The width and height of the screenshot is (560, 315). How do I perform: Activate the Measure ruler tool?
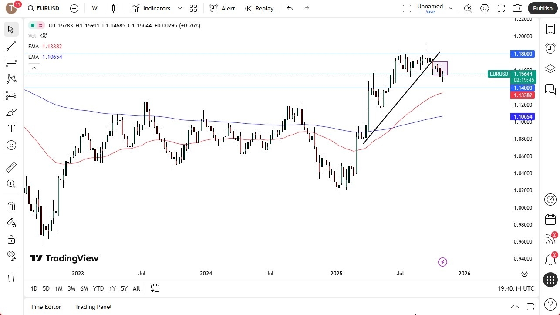tap(11, 167)
